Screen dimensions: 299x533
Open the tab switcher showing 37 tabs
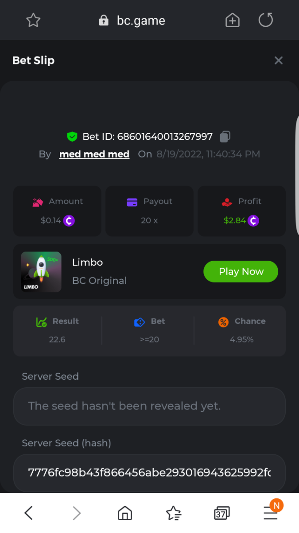(x=221, y=513)
